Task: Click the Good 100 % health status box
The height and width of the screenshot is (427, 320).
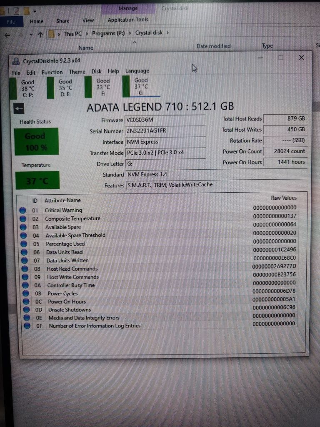Action: click(36, 142)
